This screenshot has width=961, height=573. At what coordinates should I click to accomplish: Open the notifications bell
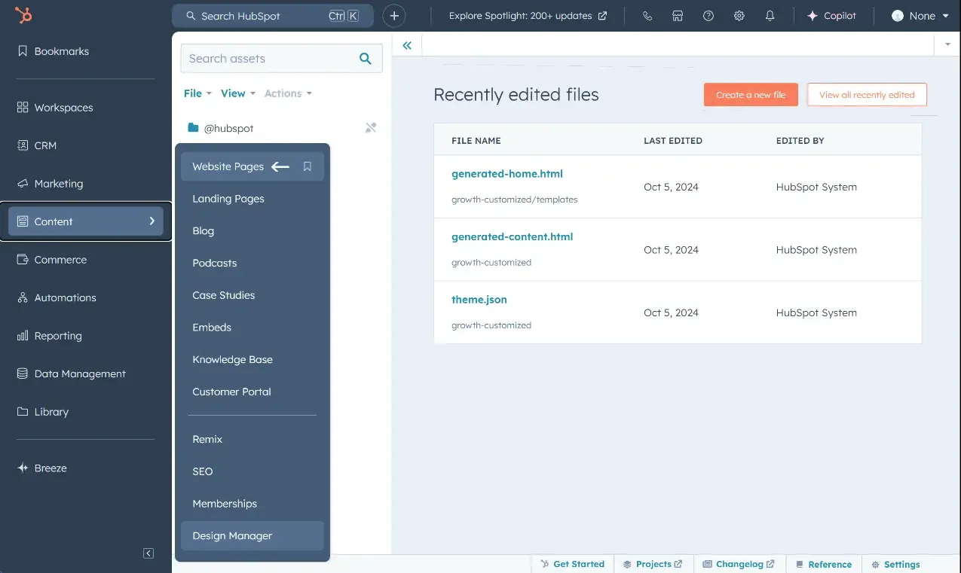click(x=770, y=16)
